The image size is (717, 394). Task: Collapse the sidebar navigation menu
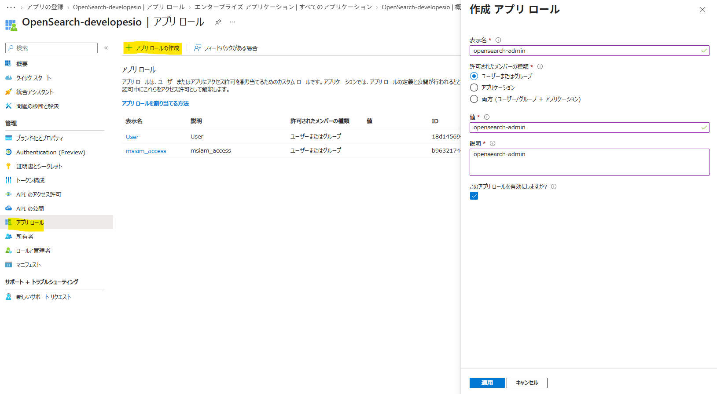pyautogui.click(x=106, y=48)
